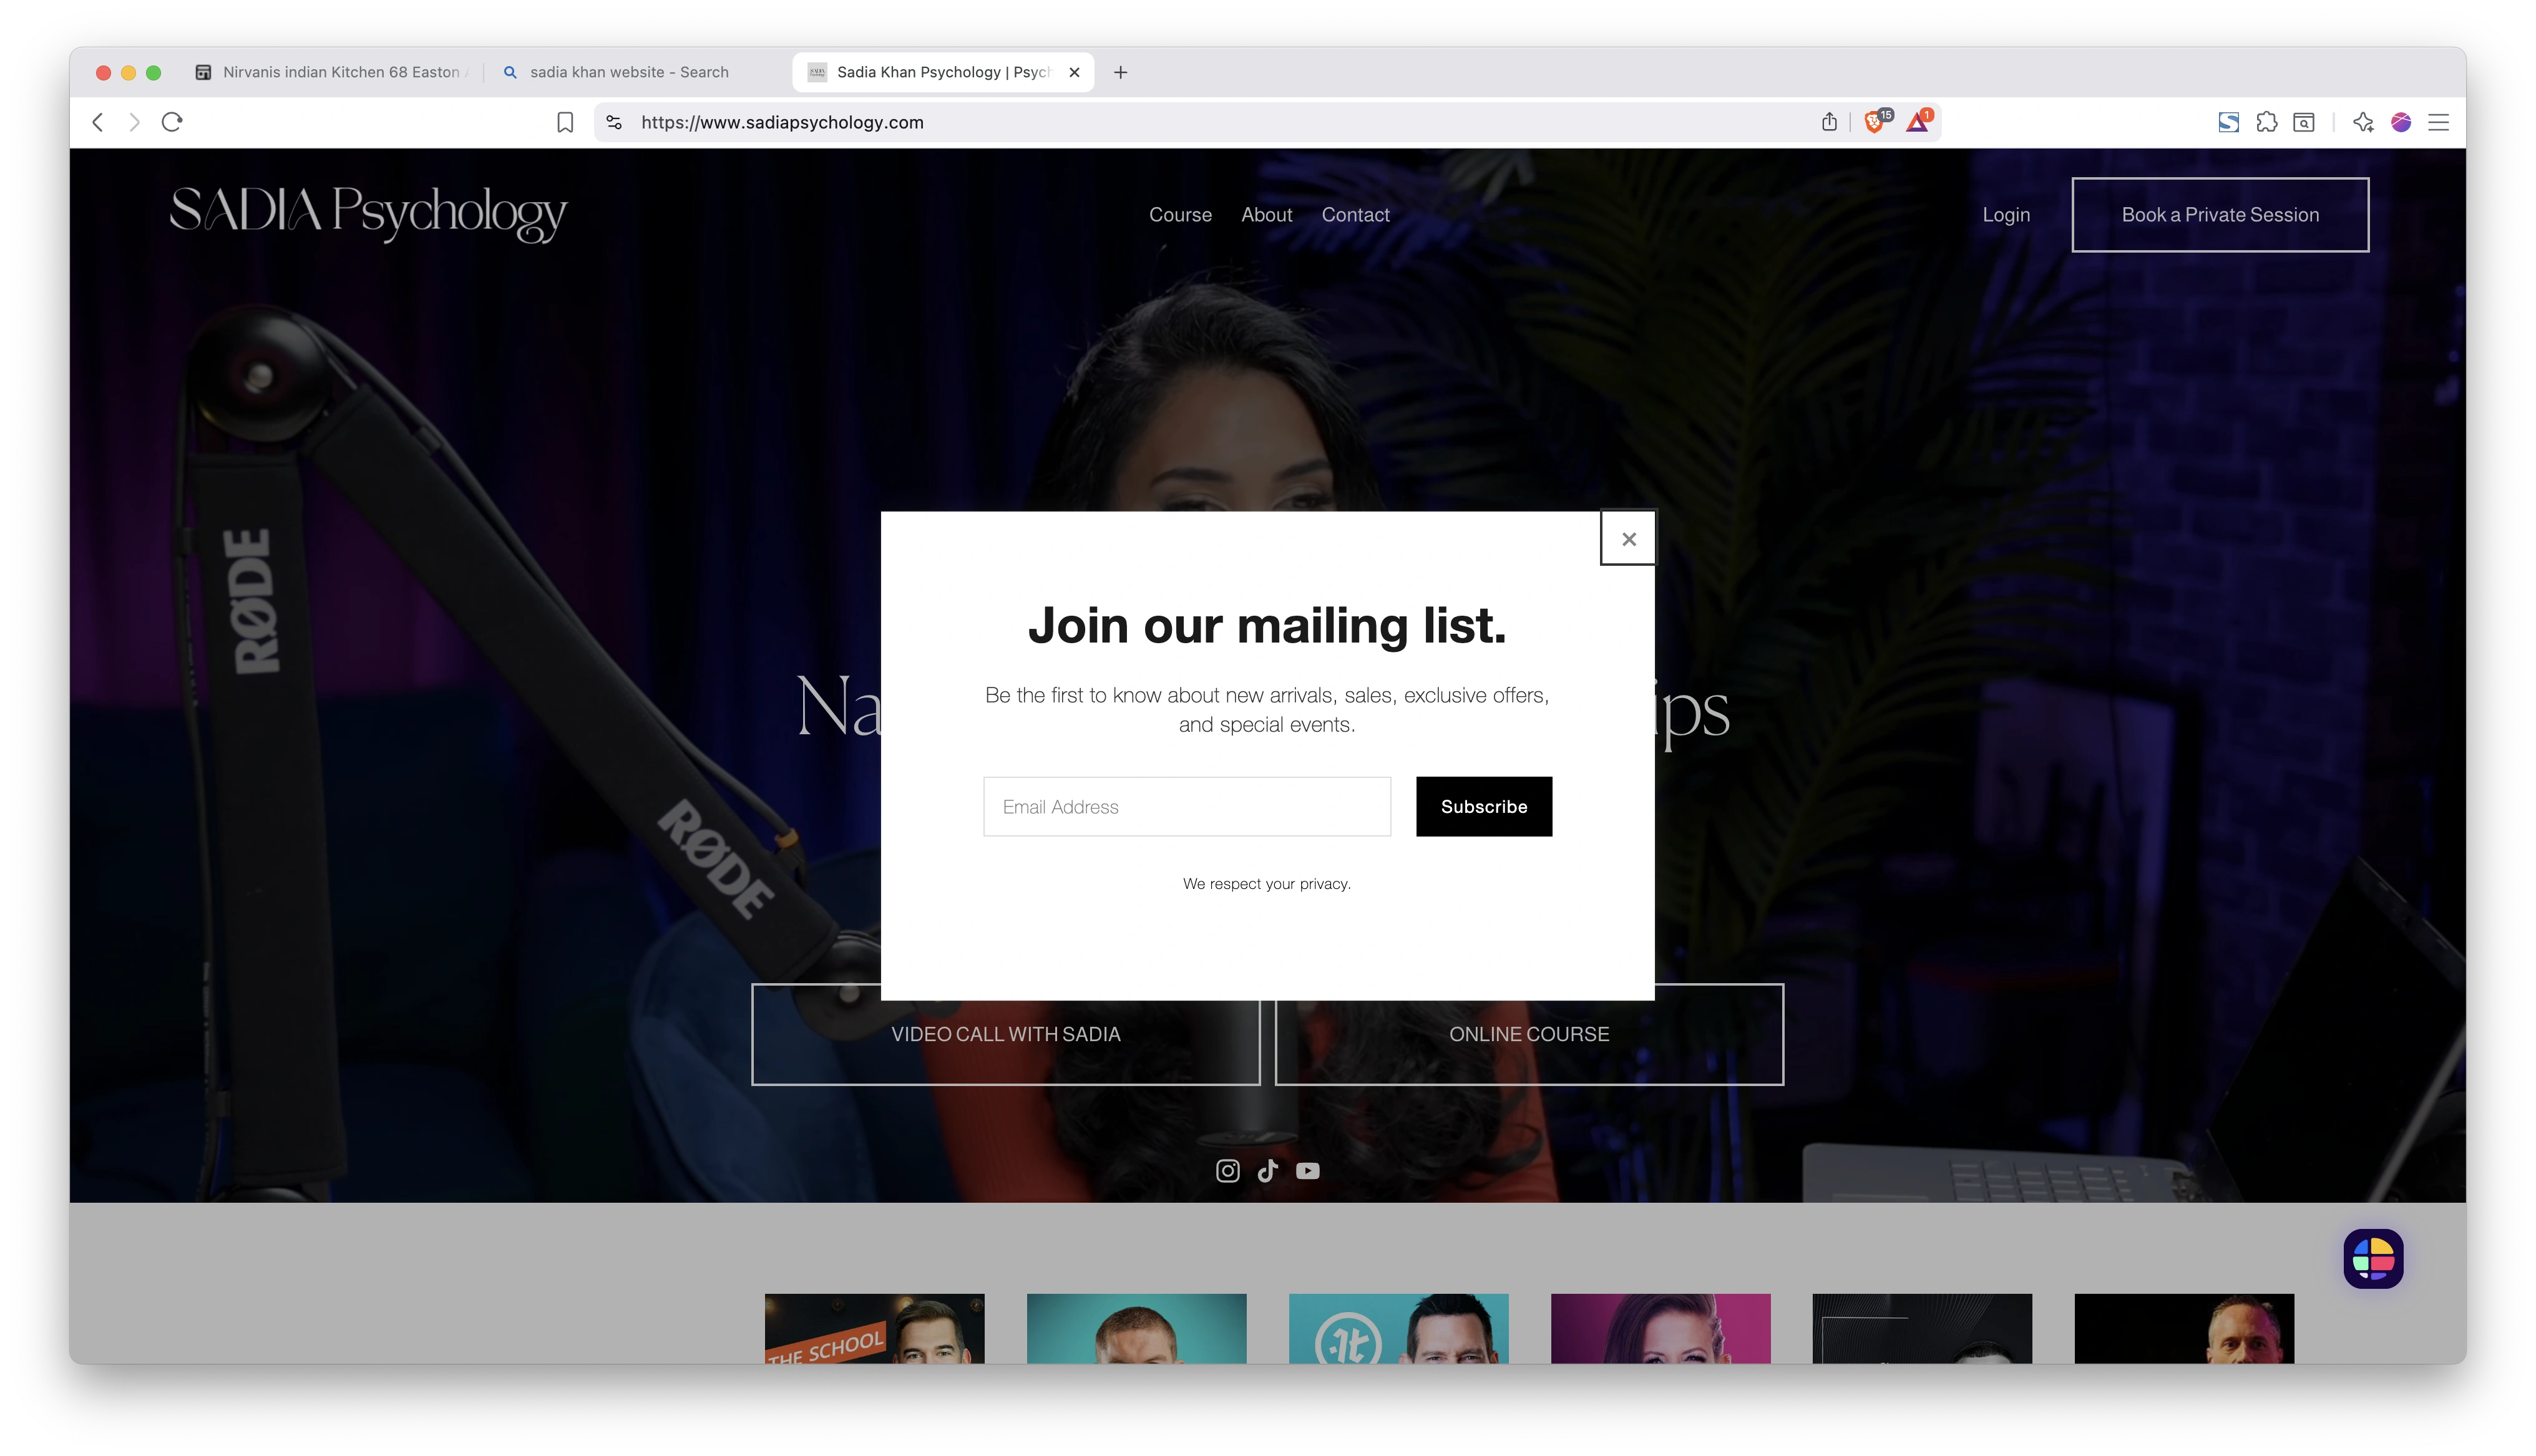Open the browser hamburger menu
This screenshot has width=2536, height=1456.
(2439, 122)
